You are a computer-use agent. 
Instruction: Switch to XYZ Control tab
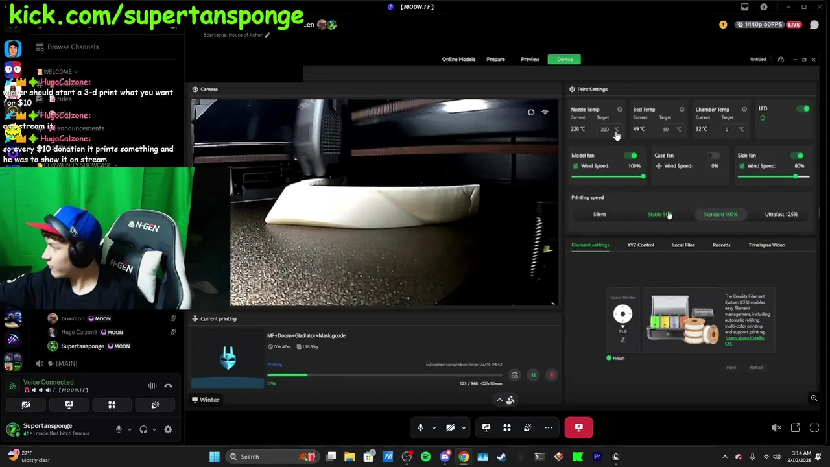coord(641,245)
